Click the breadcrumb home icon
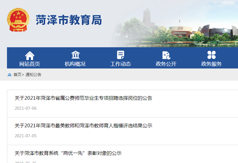 point(10,75)
